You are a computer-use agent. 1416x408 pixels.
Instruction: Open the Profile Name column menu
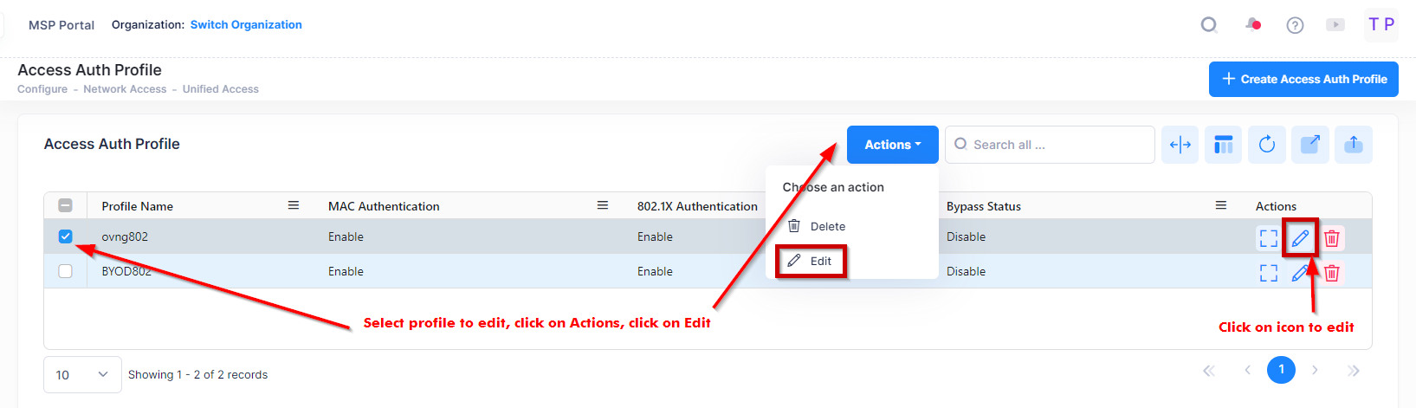(294, 205)
